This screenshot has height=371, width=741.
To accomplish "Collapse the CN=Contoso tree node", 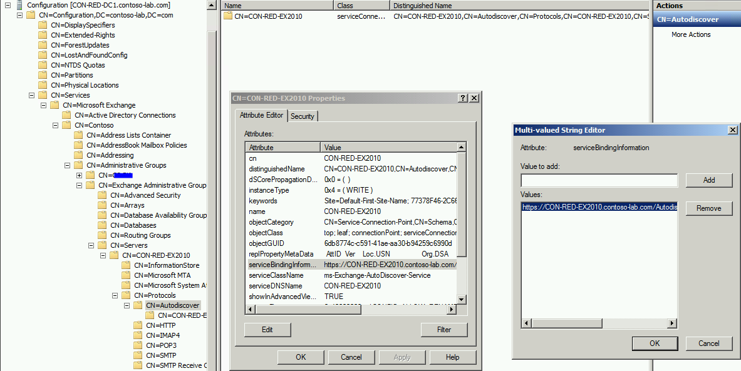I will point(55,125).
